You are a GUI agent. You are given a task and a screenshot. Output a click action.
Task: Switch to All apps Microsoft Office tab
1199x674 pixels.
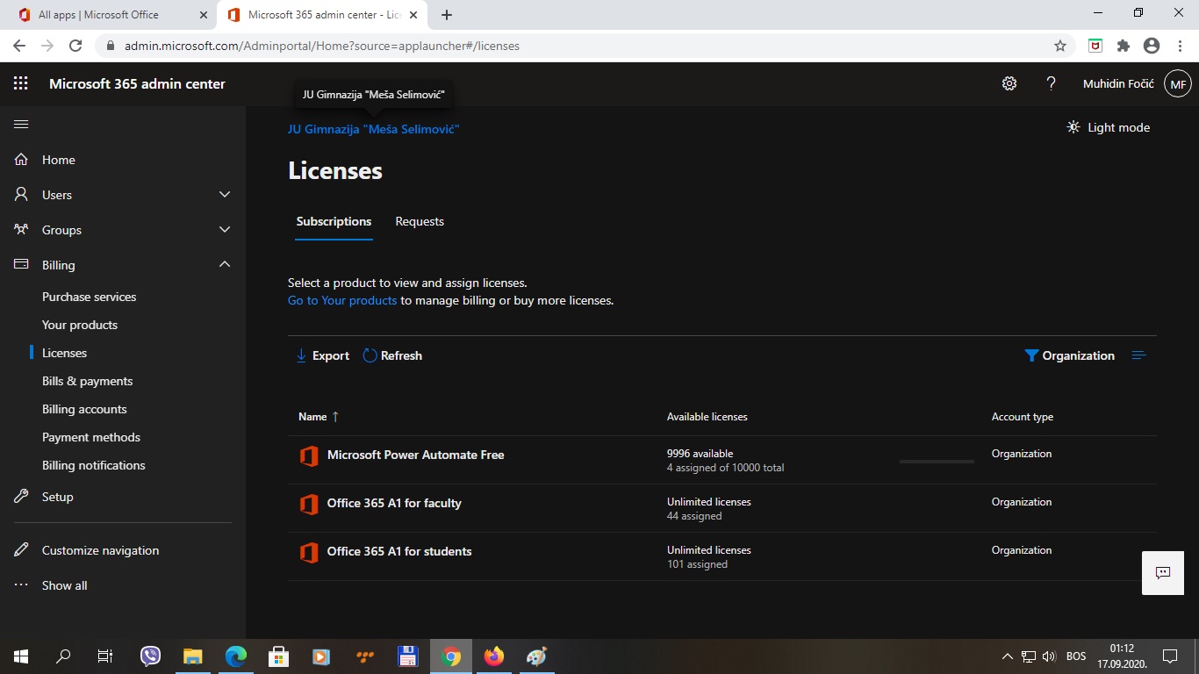click(x=109, y=15)
